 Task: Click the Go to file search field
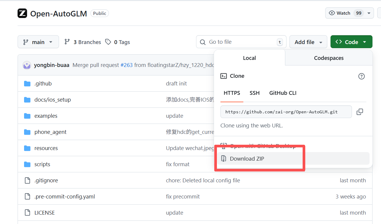point(241,42)
